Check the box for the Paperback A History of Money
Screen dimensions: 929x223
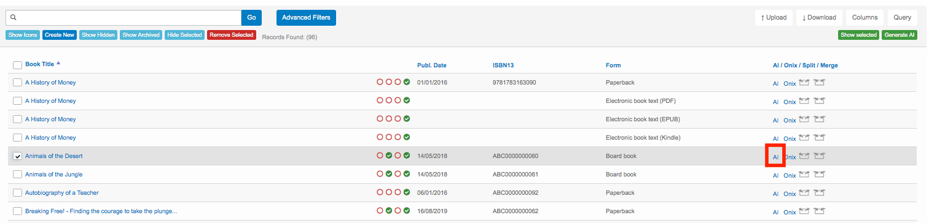18,83
